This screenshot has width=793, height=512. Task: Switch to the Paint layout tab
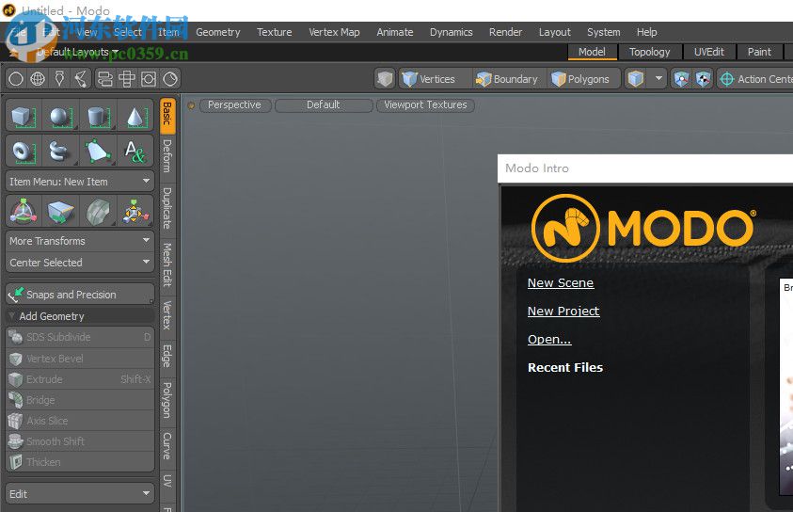759,52
